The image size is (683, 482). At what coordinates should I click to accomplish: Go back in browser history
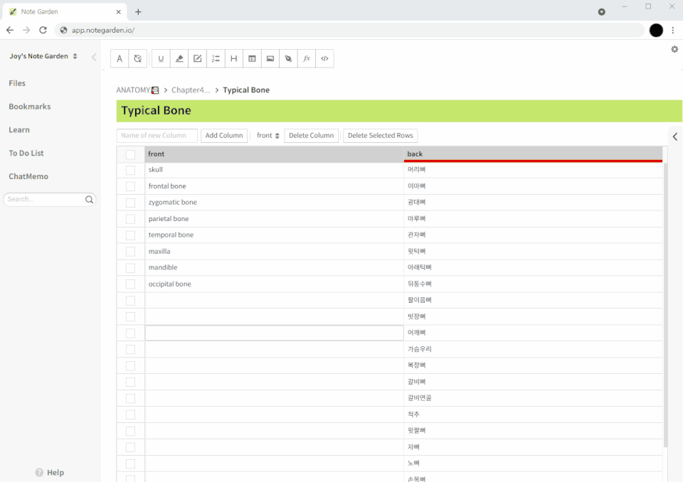[x=10, y=30]
